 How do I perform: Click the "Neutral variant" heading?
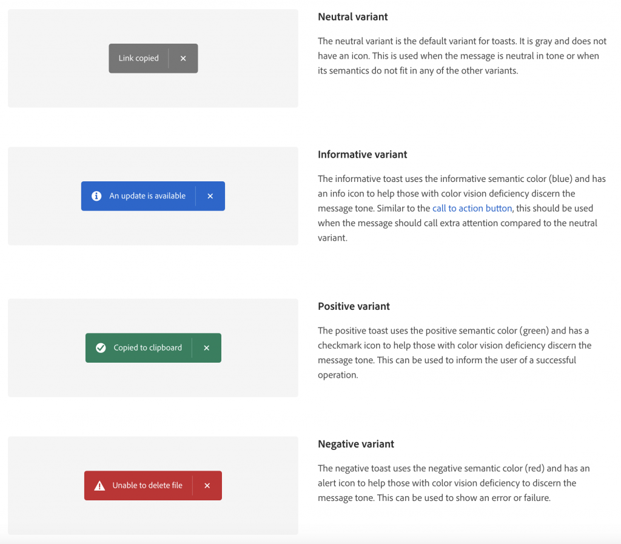[x=352, y=17]
